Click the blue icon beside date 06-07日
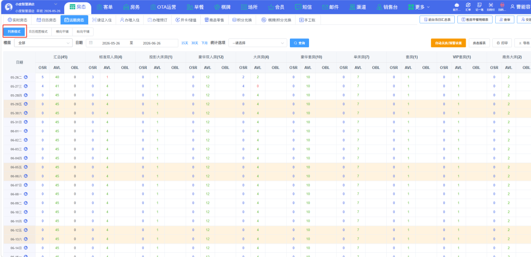The image size is (531, 257). tap(26, 185)
